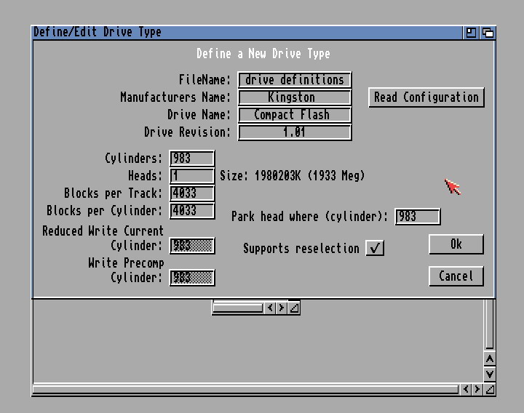Click the FileName field showing drive definitions
This screenshot has height=413, width=524.
pyautogui.click(x=295, y=80)
